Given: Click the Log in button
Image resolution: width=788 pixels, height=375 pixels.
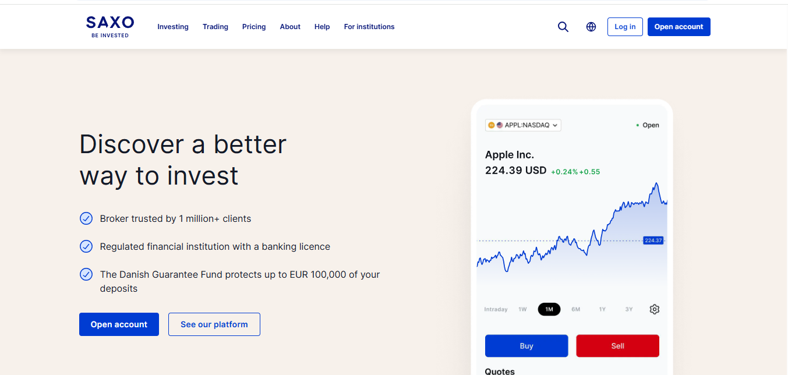Looking at the screenshot, I should click(625, 27).
